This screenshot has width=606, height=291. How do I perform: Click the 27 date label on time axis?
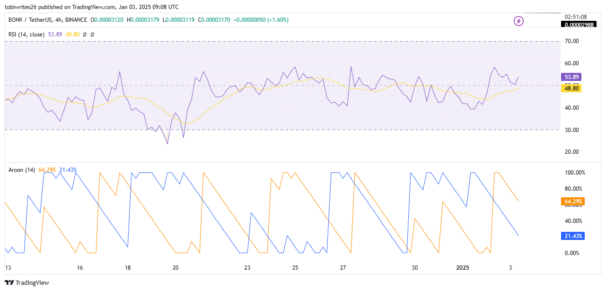coord(343,268)
